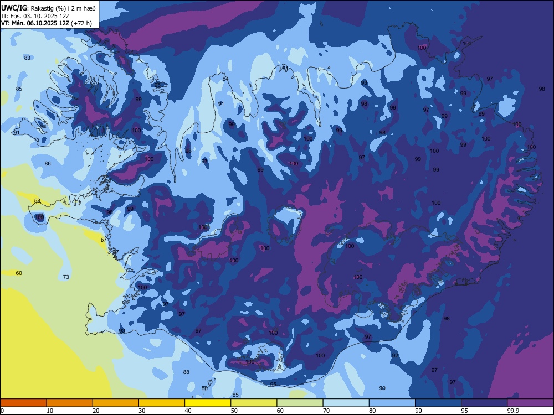This screenshot has height=415, width=554.
Task: Click the 'VT: Mán. 06.10.2025 12Z (+72 h)' line
Action: click(47, 23)
